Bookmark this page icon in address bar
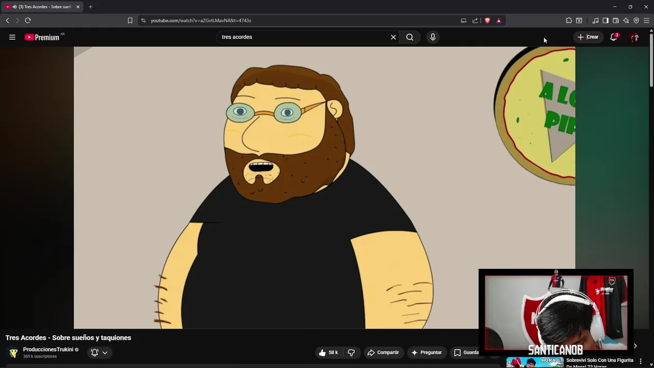 [130, 20]
